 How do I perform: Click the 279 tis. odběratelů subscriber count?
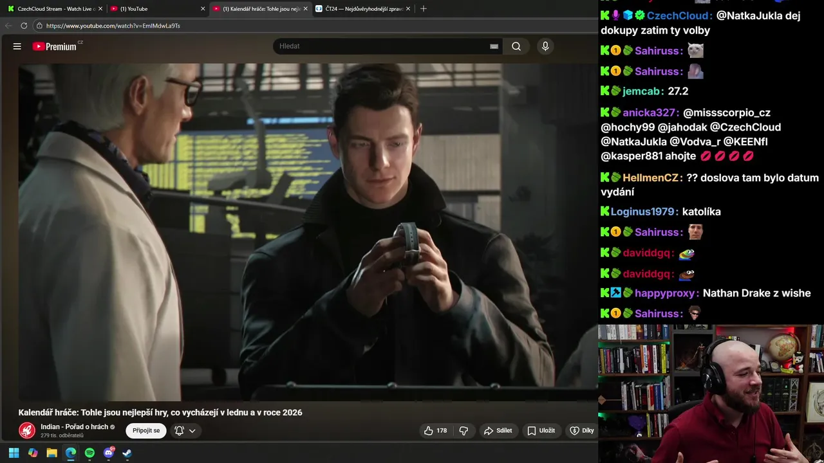point(62,436)
